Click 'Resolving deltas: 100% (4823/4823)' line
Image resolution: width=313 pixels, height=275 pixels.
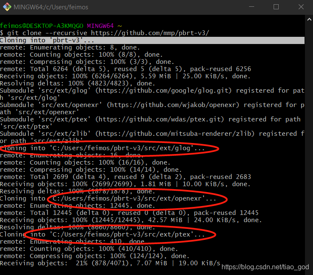tap(78, 83)
